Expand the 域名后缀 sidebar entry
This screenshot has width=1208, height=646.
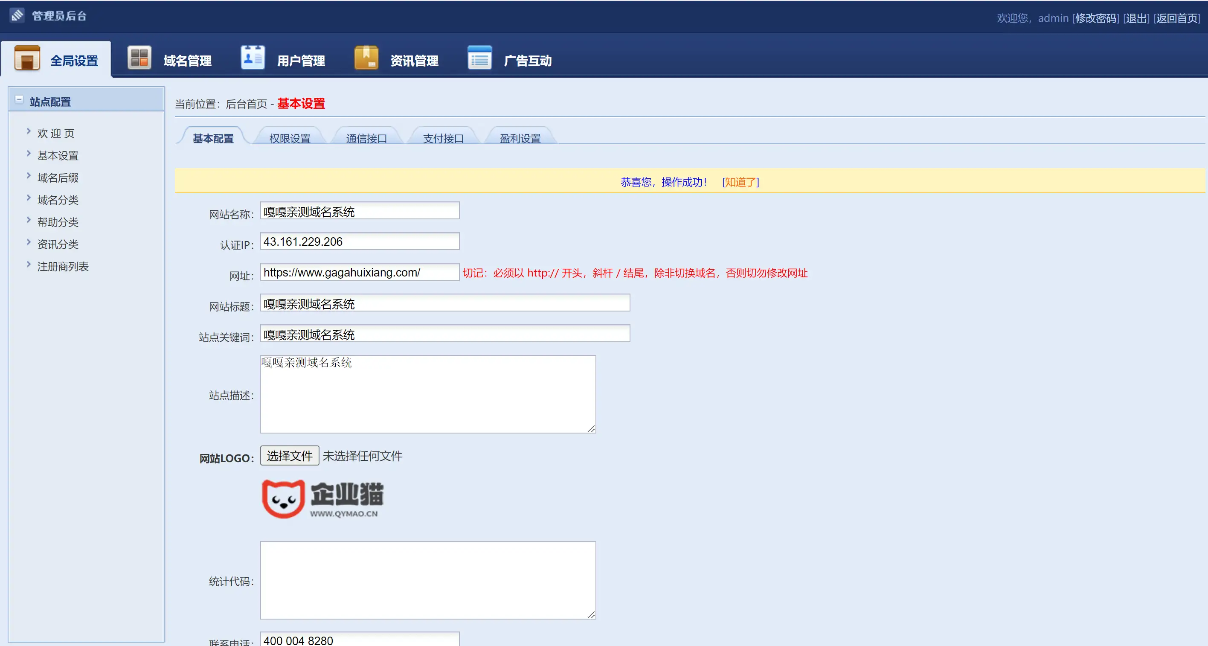57,178
